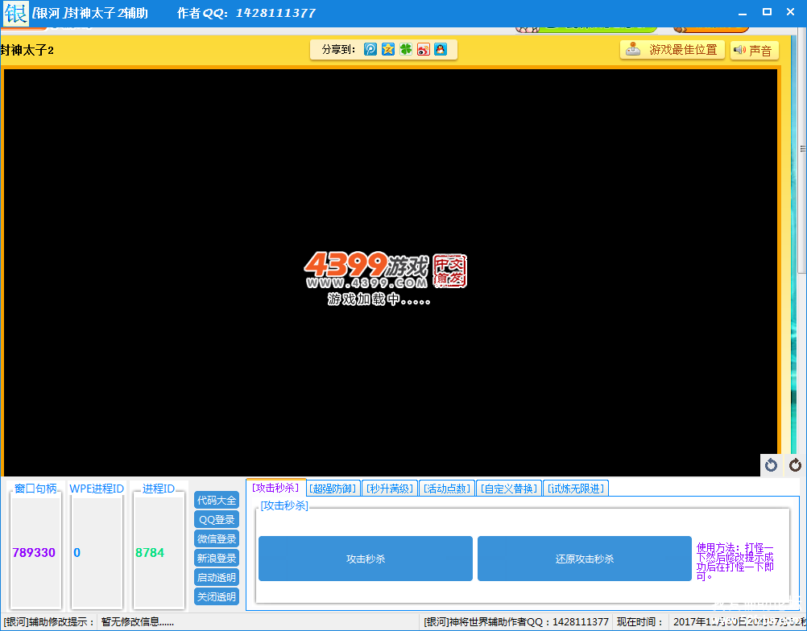The image size is (807, 631).
Task: Click the 现在时间 status bar label
Action: pos(640,621)
